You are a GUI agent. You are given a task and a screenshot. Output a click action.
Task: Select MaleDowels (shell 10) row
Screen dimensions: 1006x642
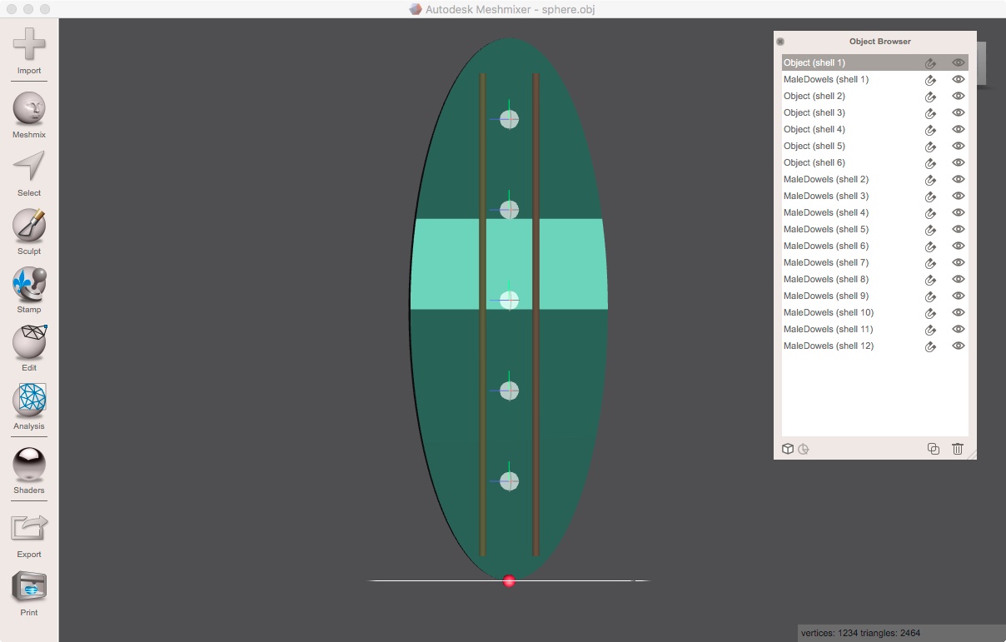(x=874, y=312)
